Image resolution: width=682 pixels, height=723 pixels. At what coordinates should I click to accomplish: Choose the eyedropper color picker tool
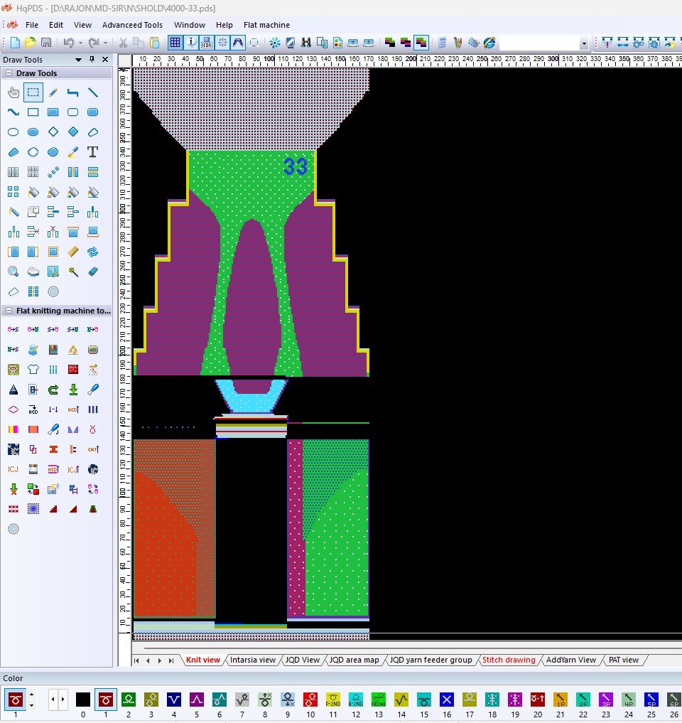click(x=72, y=152)
